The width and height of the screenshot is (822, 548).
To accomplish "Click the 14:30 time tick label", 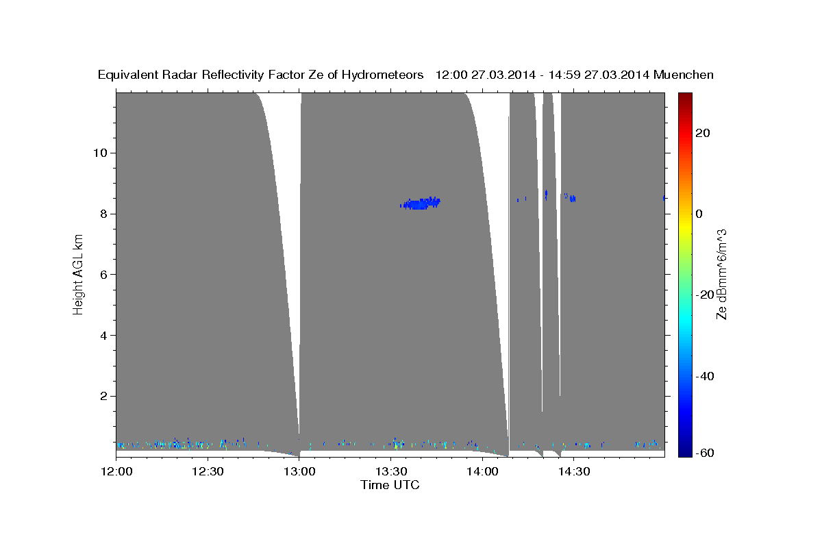I will 573,471.
